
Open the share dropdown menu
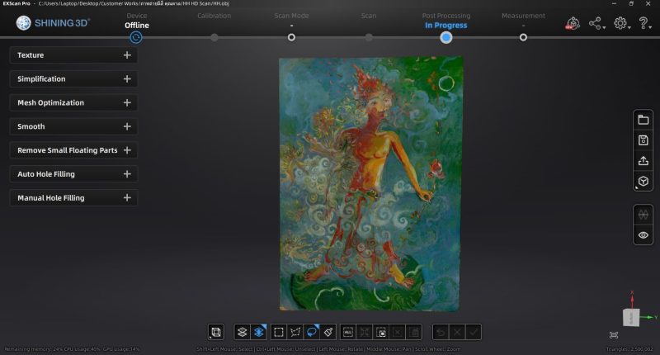pyautogui.click(x=596, y=23)
